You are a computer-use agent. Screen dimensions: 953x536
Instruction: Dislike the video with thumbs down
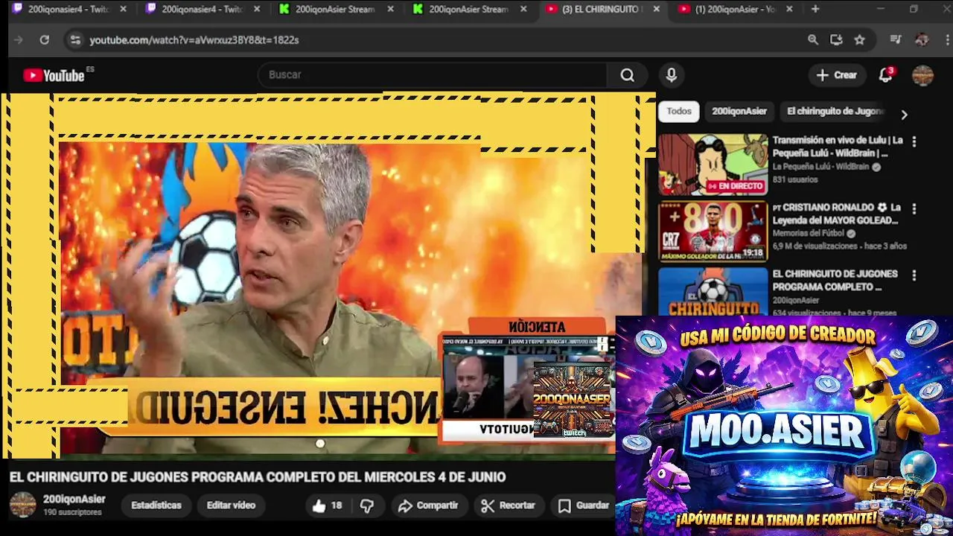click(367, 505)
